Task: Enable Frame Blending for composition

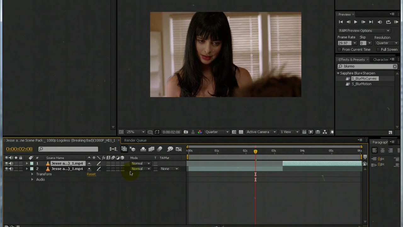Action: pyautogui.click(x=151, y=149)
